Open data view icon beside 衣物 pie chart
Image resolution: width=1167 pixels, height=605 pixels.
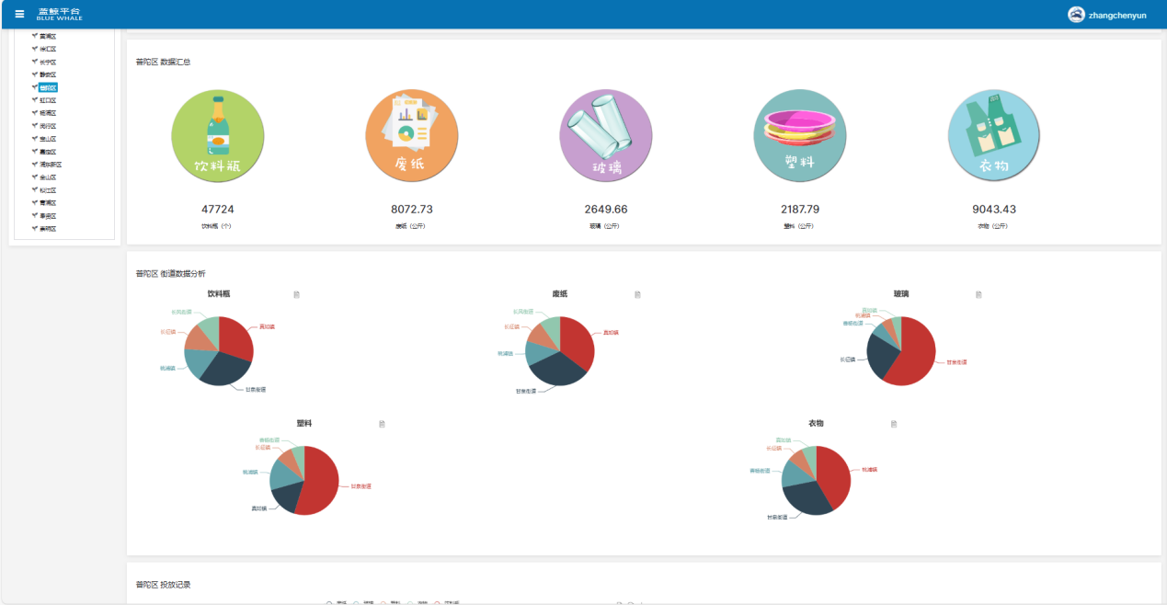[893, 424]
